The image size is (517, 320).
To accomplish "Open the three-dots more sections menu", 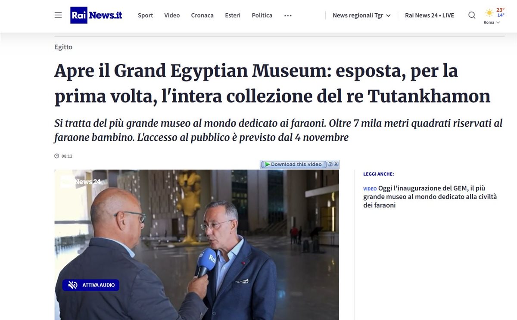I will coord(288,16).
